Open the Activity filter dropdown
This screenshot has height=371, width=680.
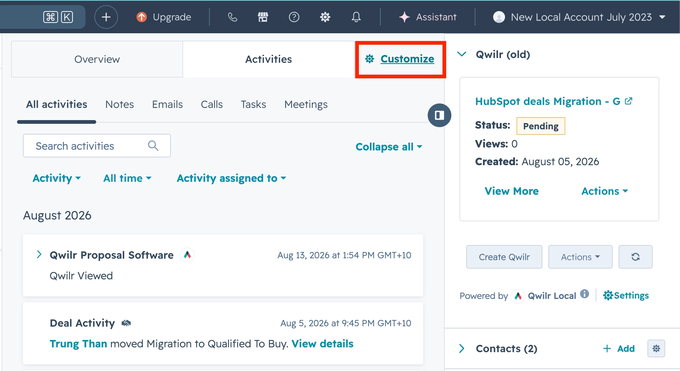pyautogui.click(x=57, y=178)
